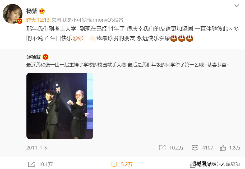Screen dimensions: 245x169
Task: Click the bottom repost icon with 10.1万
Action: 31,164
